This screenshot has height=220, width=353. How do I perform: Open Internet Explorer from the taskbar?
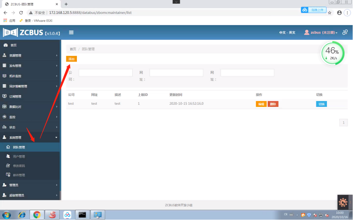[x=22, y=215]
